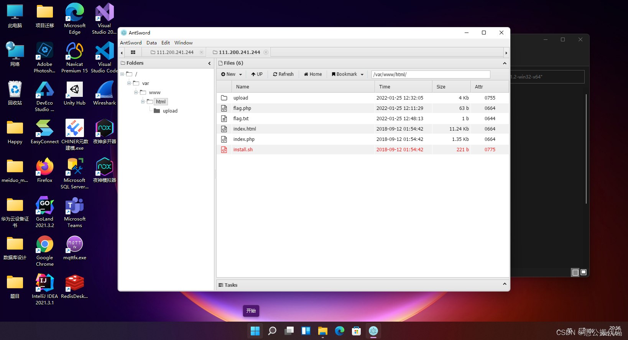The height and width of the screenshot is (340, 628).
Task: Click the background window scrollbar
Action: (x=586, y=149)
